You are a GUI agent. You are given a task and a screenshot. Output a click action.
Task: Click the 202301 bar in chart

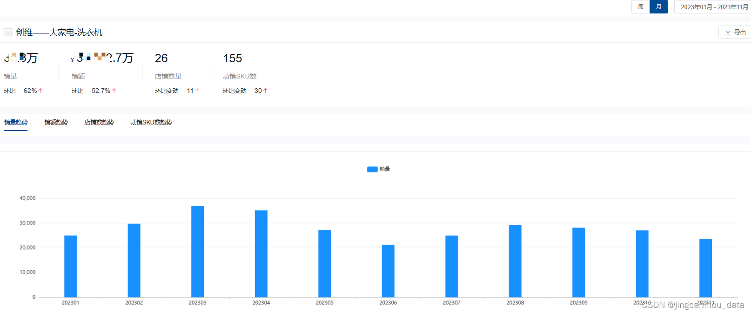pyautogui.click(x=71, y=266)
